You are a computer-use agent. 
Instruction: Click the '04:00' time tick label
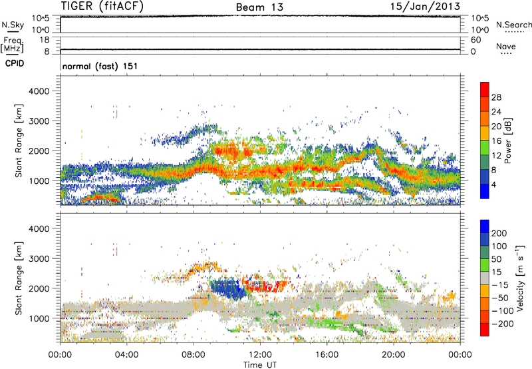(x=126, y=355)
